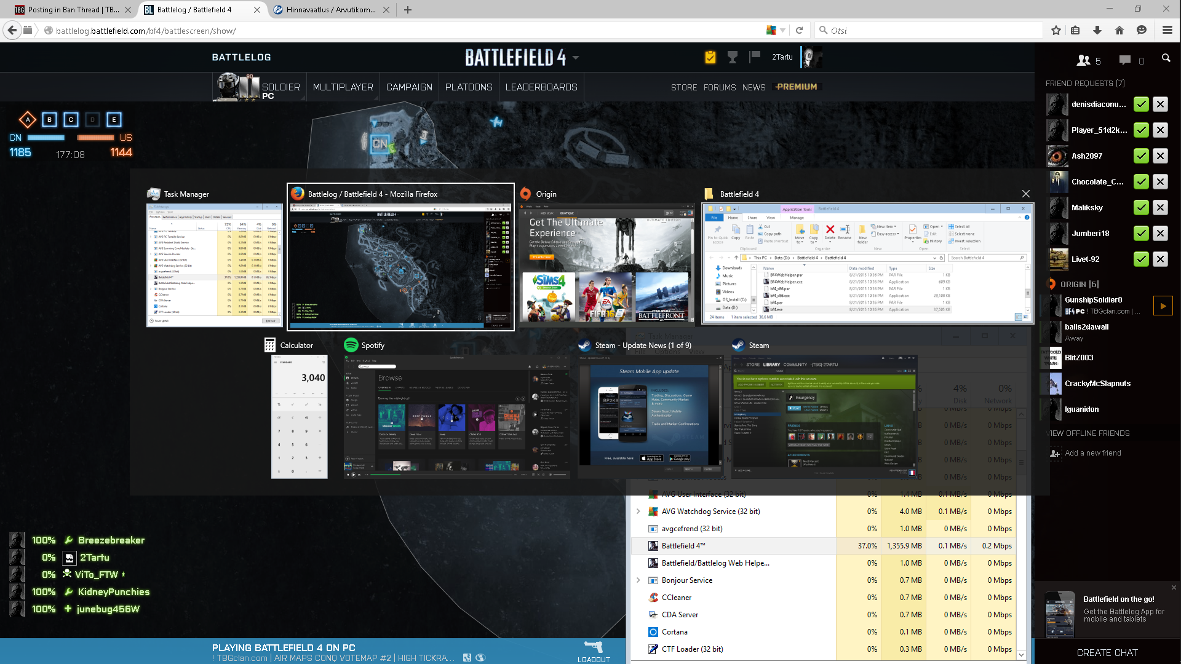This screenshot has height=664, width=1181.
Task: Bookmark this page with the star icon
Action: (1056, 30)
